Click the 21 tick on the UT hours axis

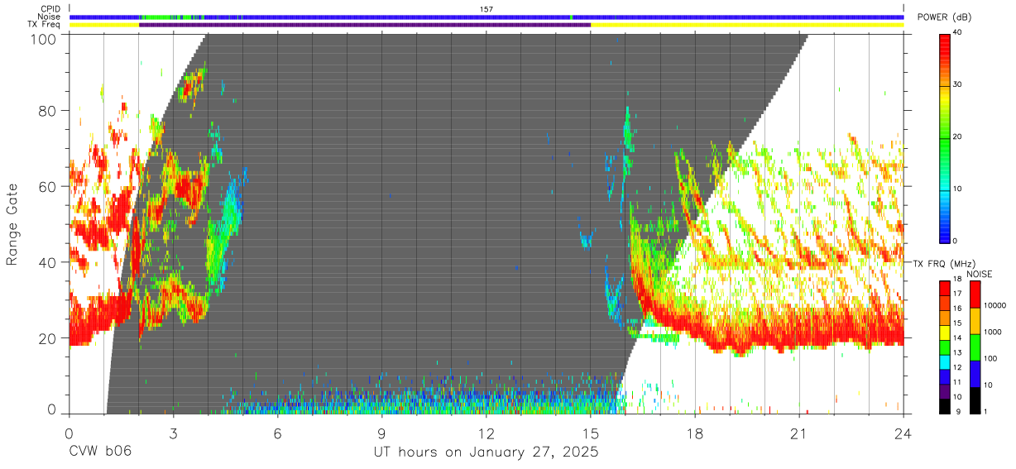(799, 433)
